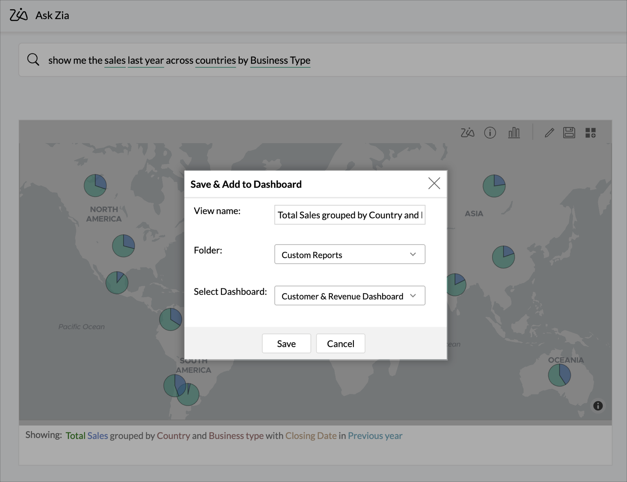627x482 pixels.
Task: Change chart type bar icon
Action: [514, 133]
